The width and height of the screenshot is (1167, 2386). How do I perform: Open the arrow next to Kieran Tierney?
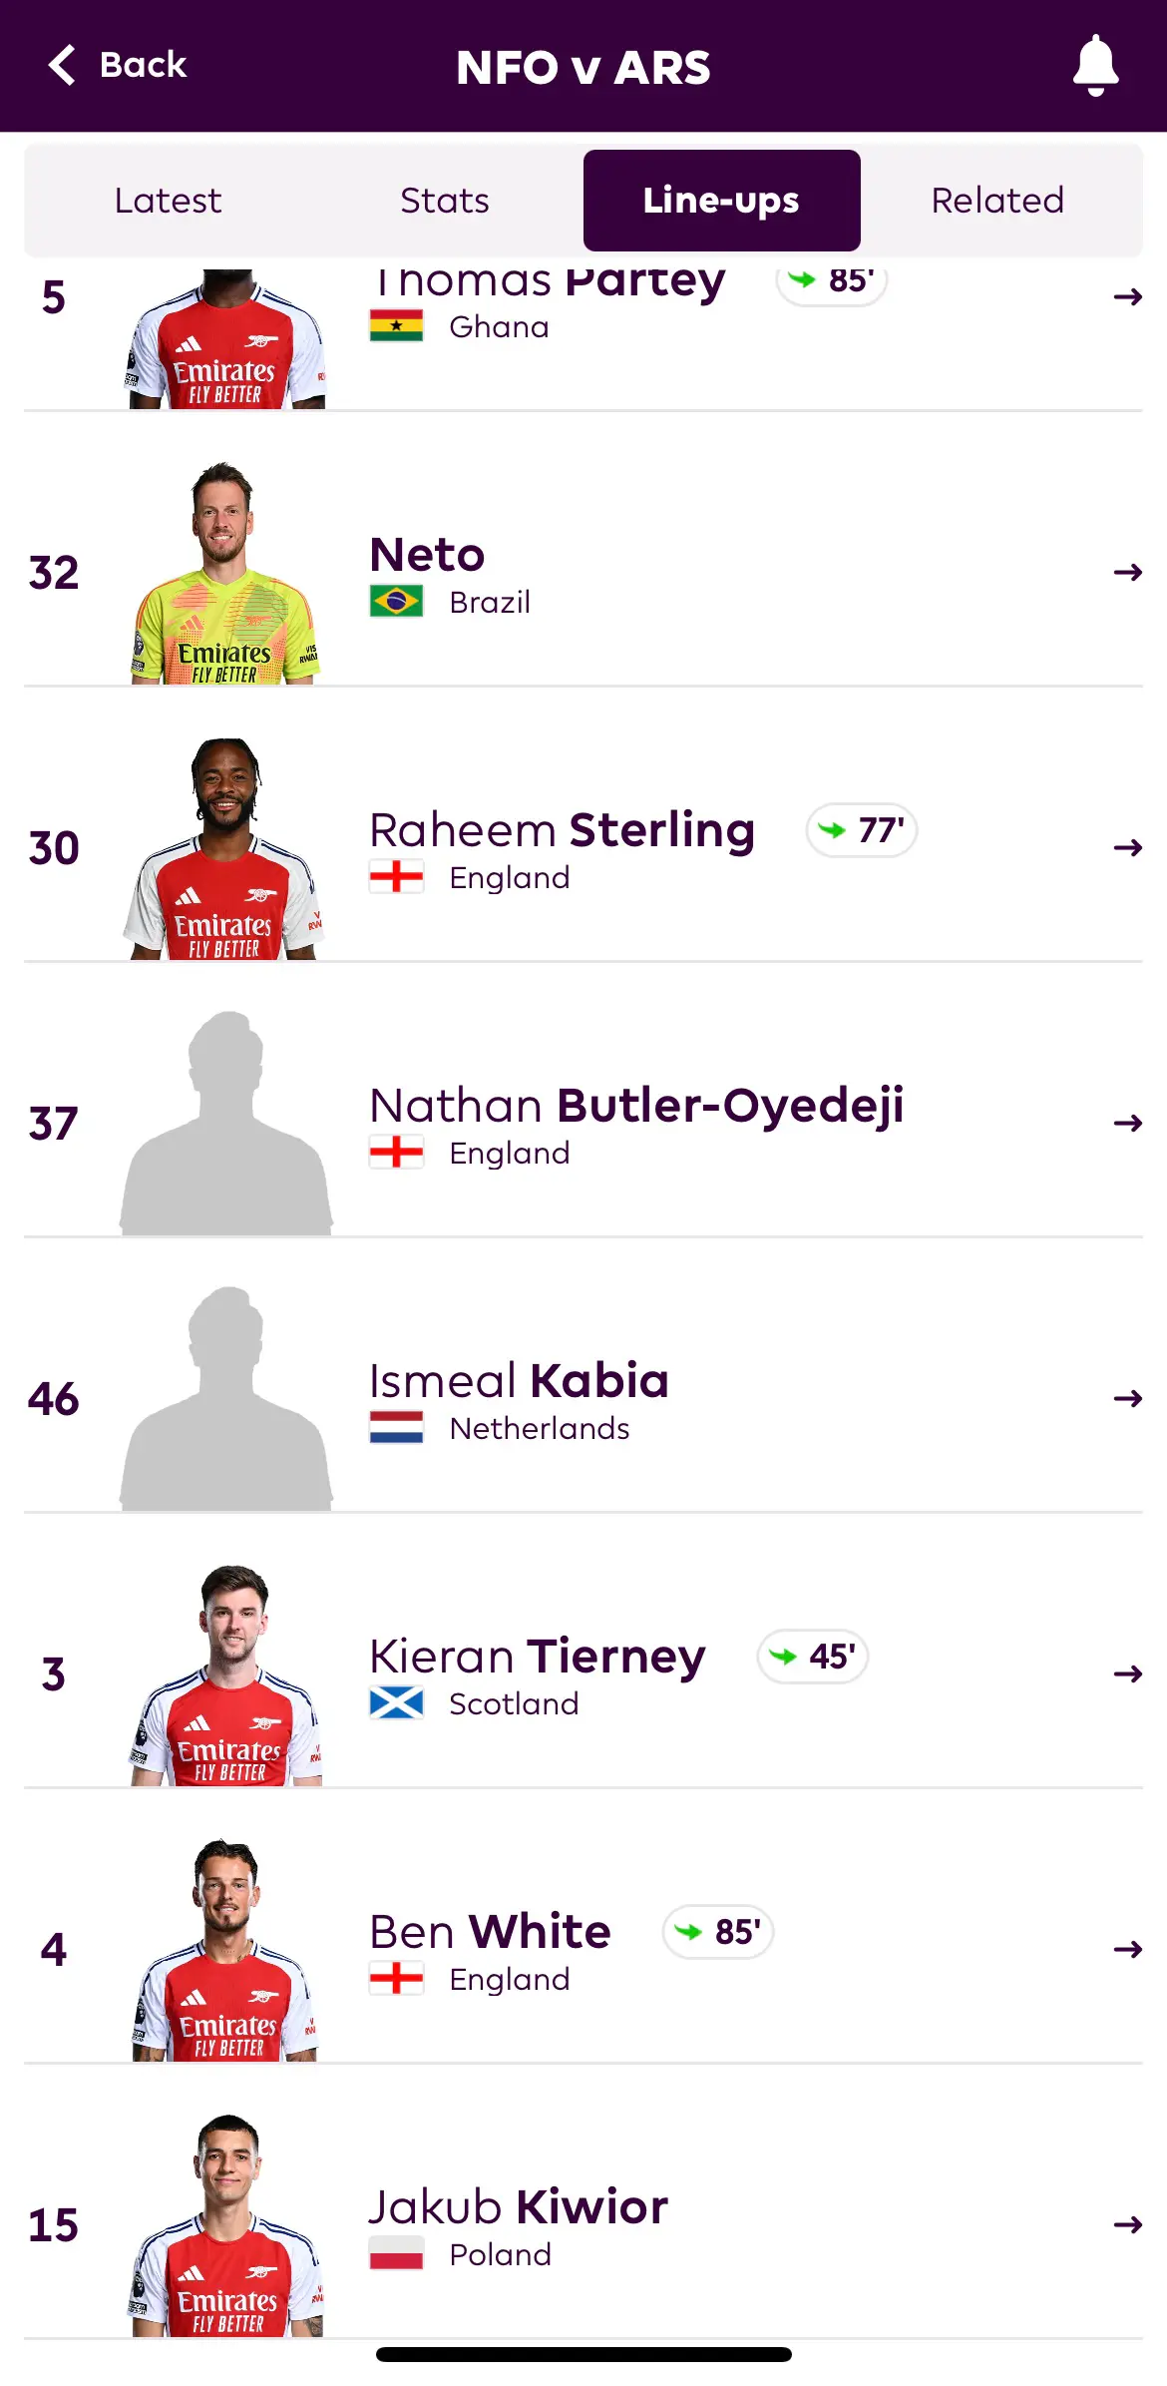coord(1127,1673)
